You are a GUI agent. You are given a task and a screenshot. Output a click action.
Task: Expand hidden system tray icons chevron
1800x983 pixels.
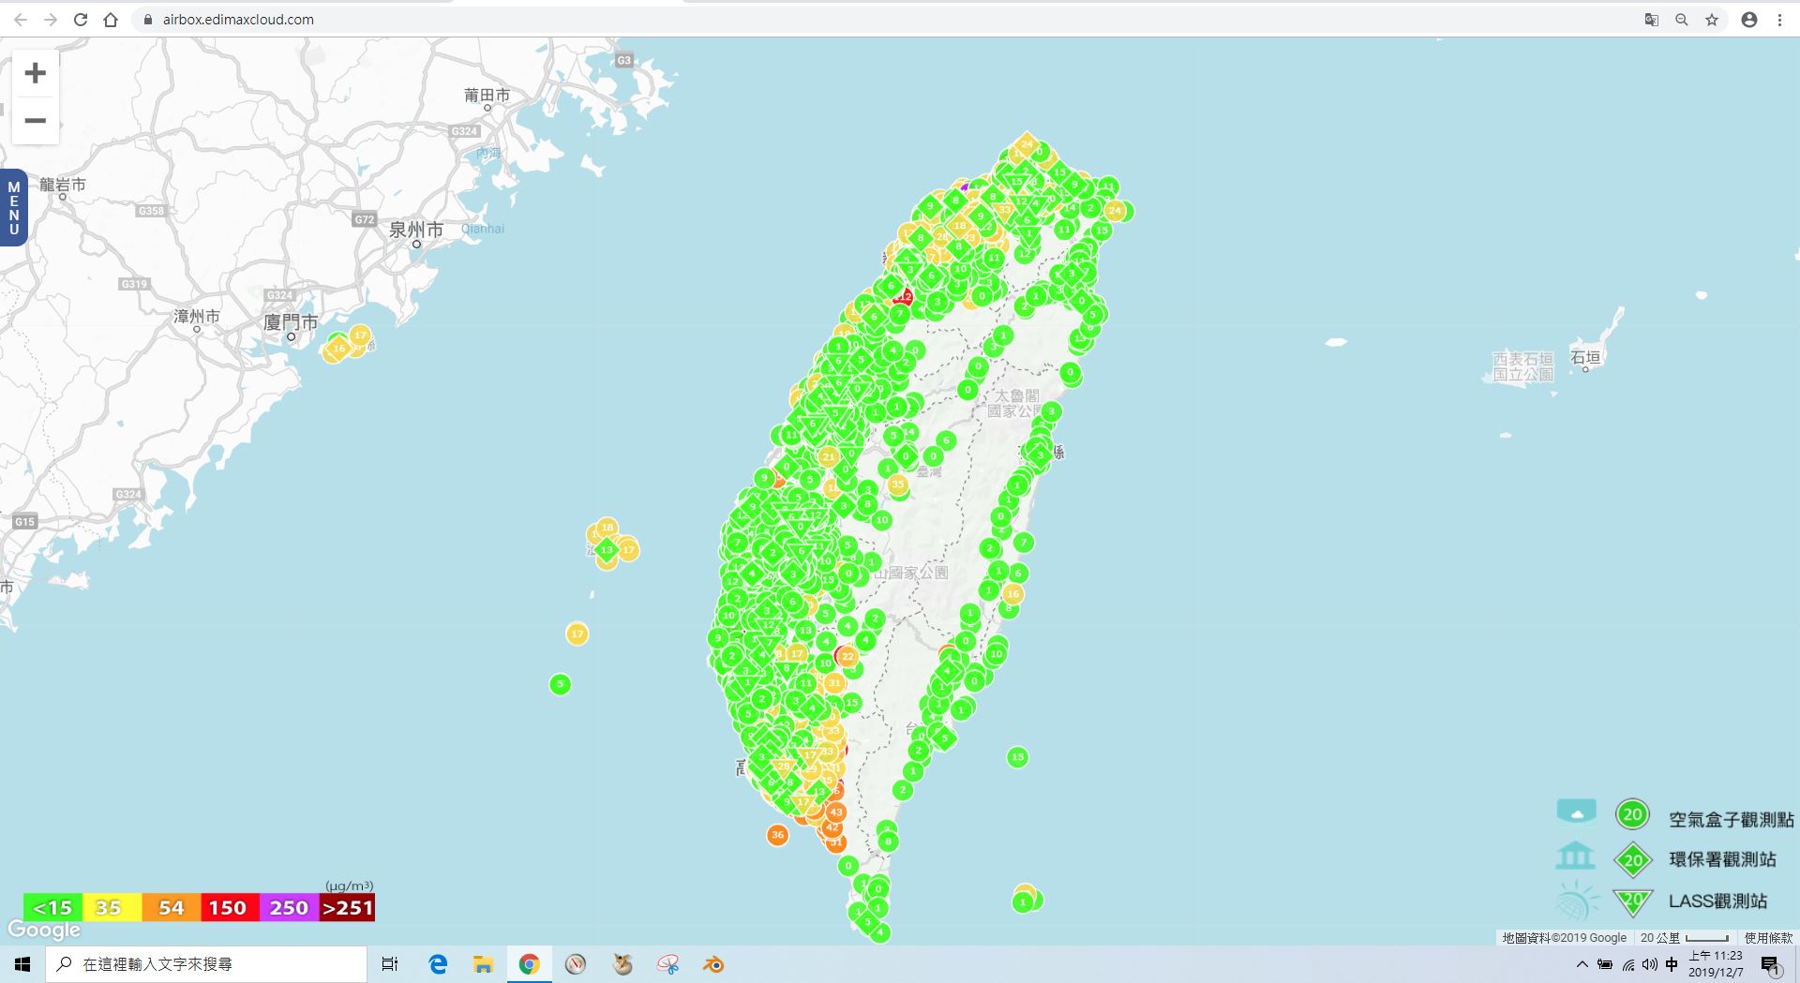click(x=1582, y=964)
